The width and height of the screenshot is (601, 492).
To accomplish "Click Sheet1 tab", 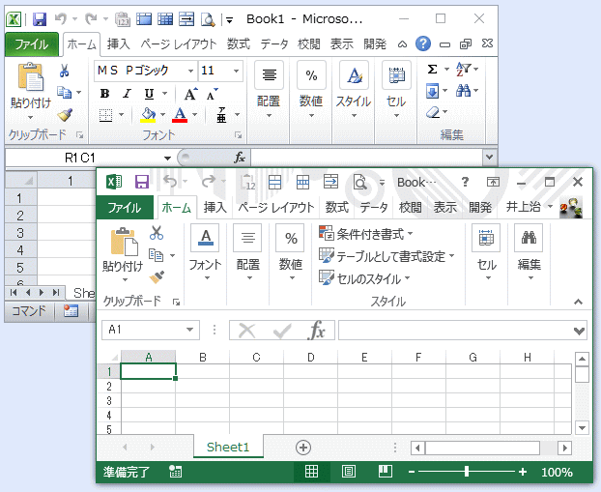I will [x=228, y=448].
